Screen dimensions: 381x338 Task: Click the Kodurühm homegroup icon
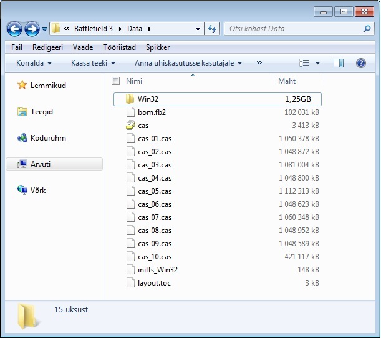tap(22, 138)
